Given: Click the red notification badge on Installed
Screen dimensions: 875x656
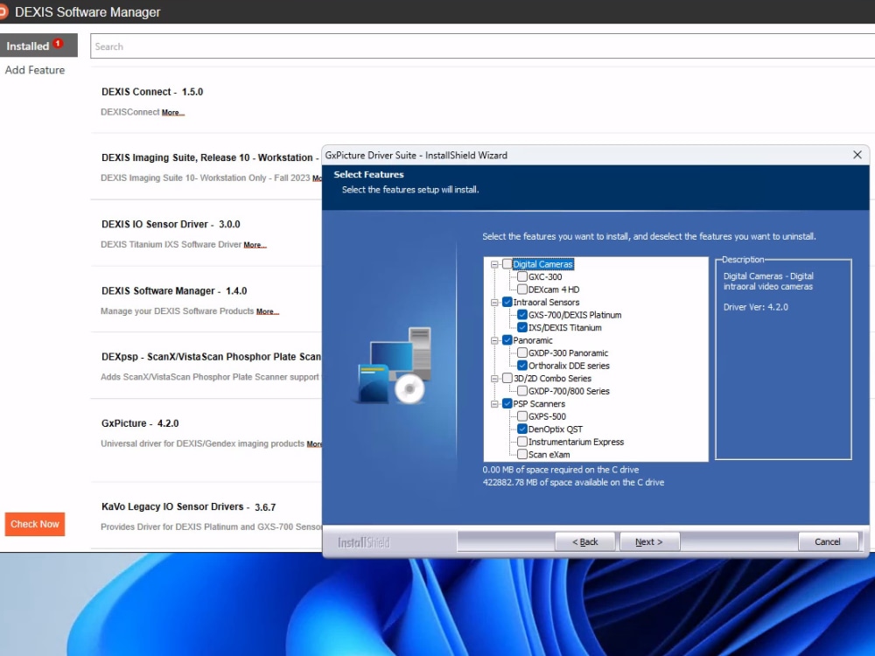Looking at the screenshot, I should 58,44.
